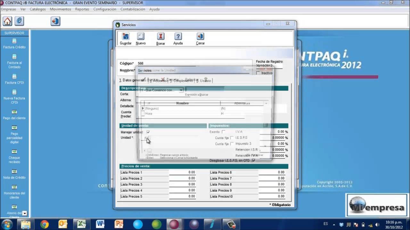Open Outlook from the taskbar
410x230 pixels.
point(63,224)
